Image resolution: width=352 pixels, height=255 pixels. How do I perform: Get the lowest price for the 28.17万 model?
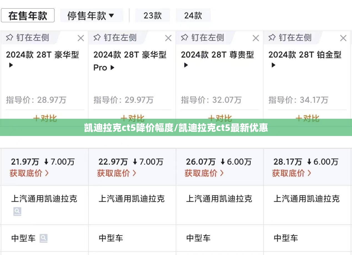(292, 173)
